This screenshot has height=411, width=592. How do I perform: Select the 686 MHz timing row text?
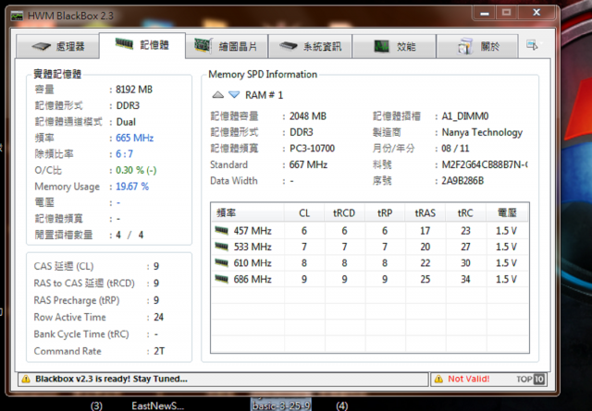pos(253,279)
